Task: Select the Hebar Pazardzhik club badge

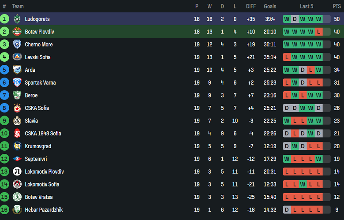Action: (x=17, y=210)
